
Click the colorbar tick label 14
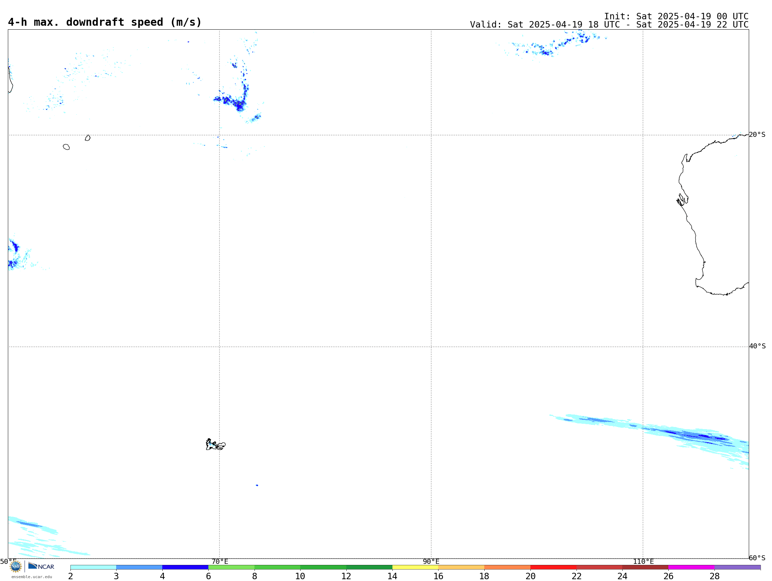tap(392, 576)
